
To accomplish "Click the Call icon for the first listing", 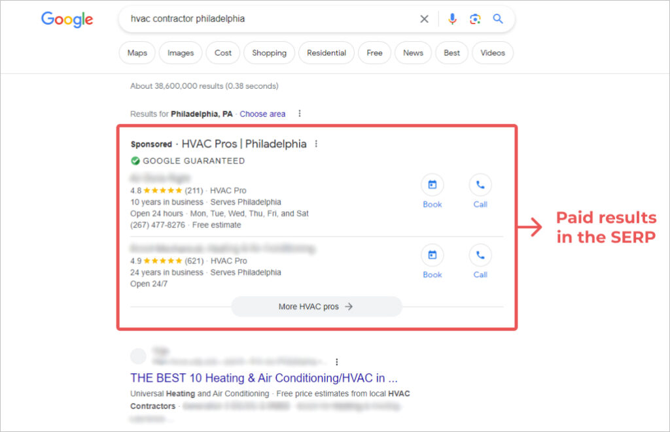I will 480,185.
